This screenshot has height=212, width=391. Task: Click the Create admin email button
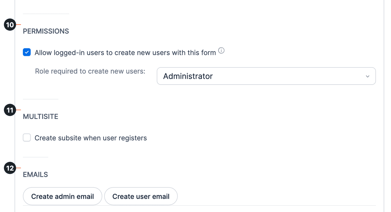click(63, 196)
